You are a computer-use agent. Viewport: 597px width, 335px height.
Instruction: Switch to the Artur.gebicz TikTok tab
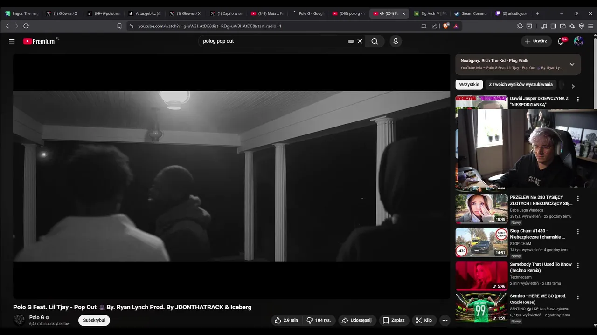coord(145,13)
